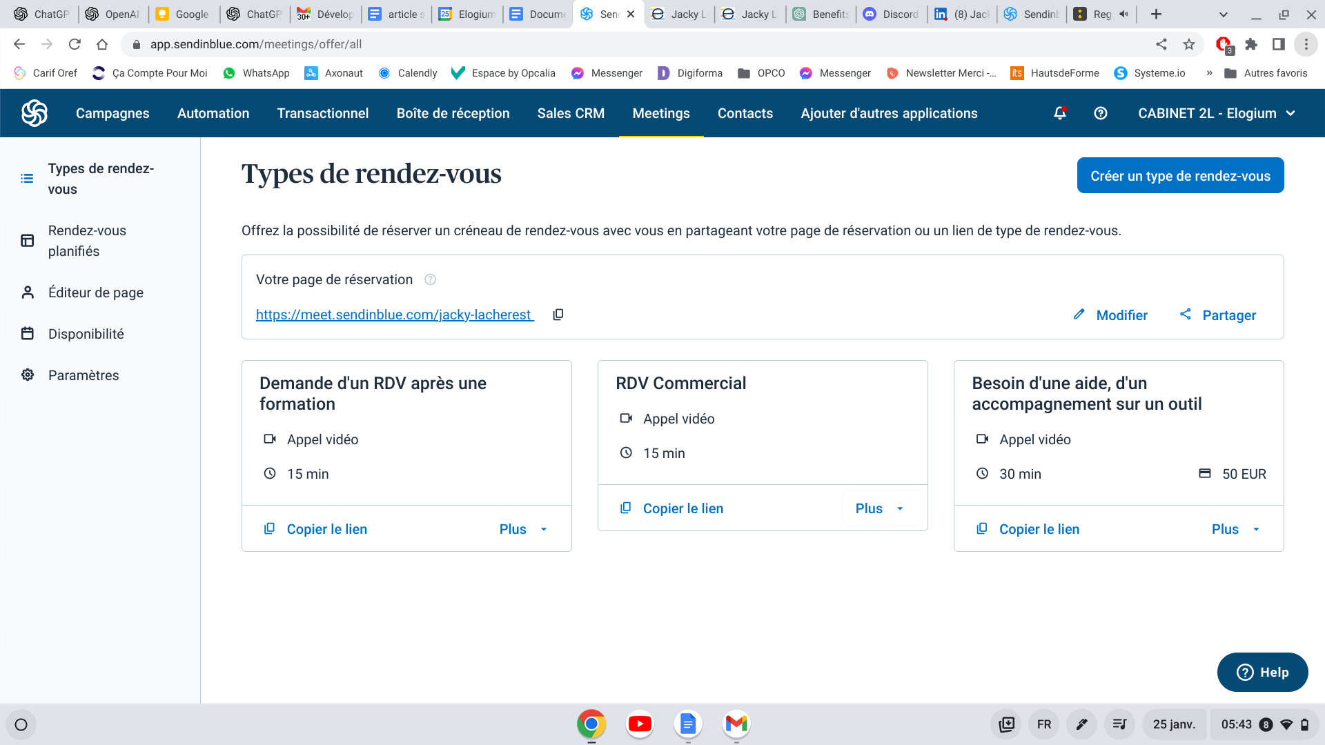Viewport: 1325px width, 745px height.
Task: Open Boîte de réception
Action: 453,113
